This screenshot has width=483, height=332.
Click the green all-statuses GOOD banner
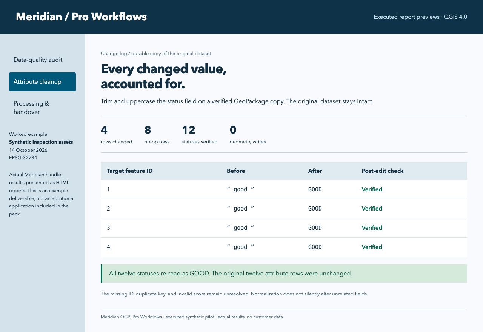coord(284,274)
